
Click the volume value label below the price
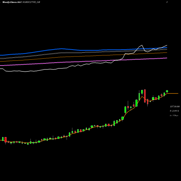[174, 111]
